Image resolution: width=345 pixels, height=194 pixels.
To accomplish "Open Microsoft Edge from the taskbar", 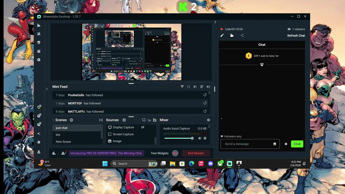I will [191, 164].
